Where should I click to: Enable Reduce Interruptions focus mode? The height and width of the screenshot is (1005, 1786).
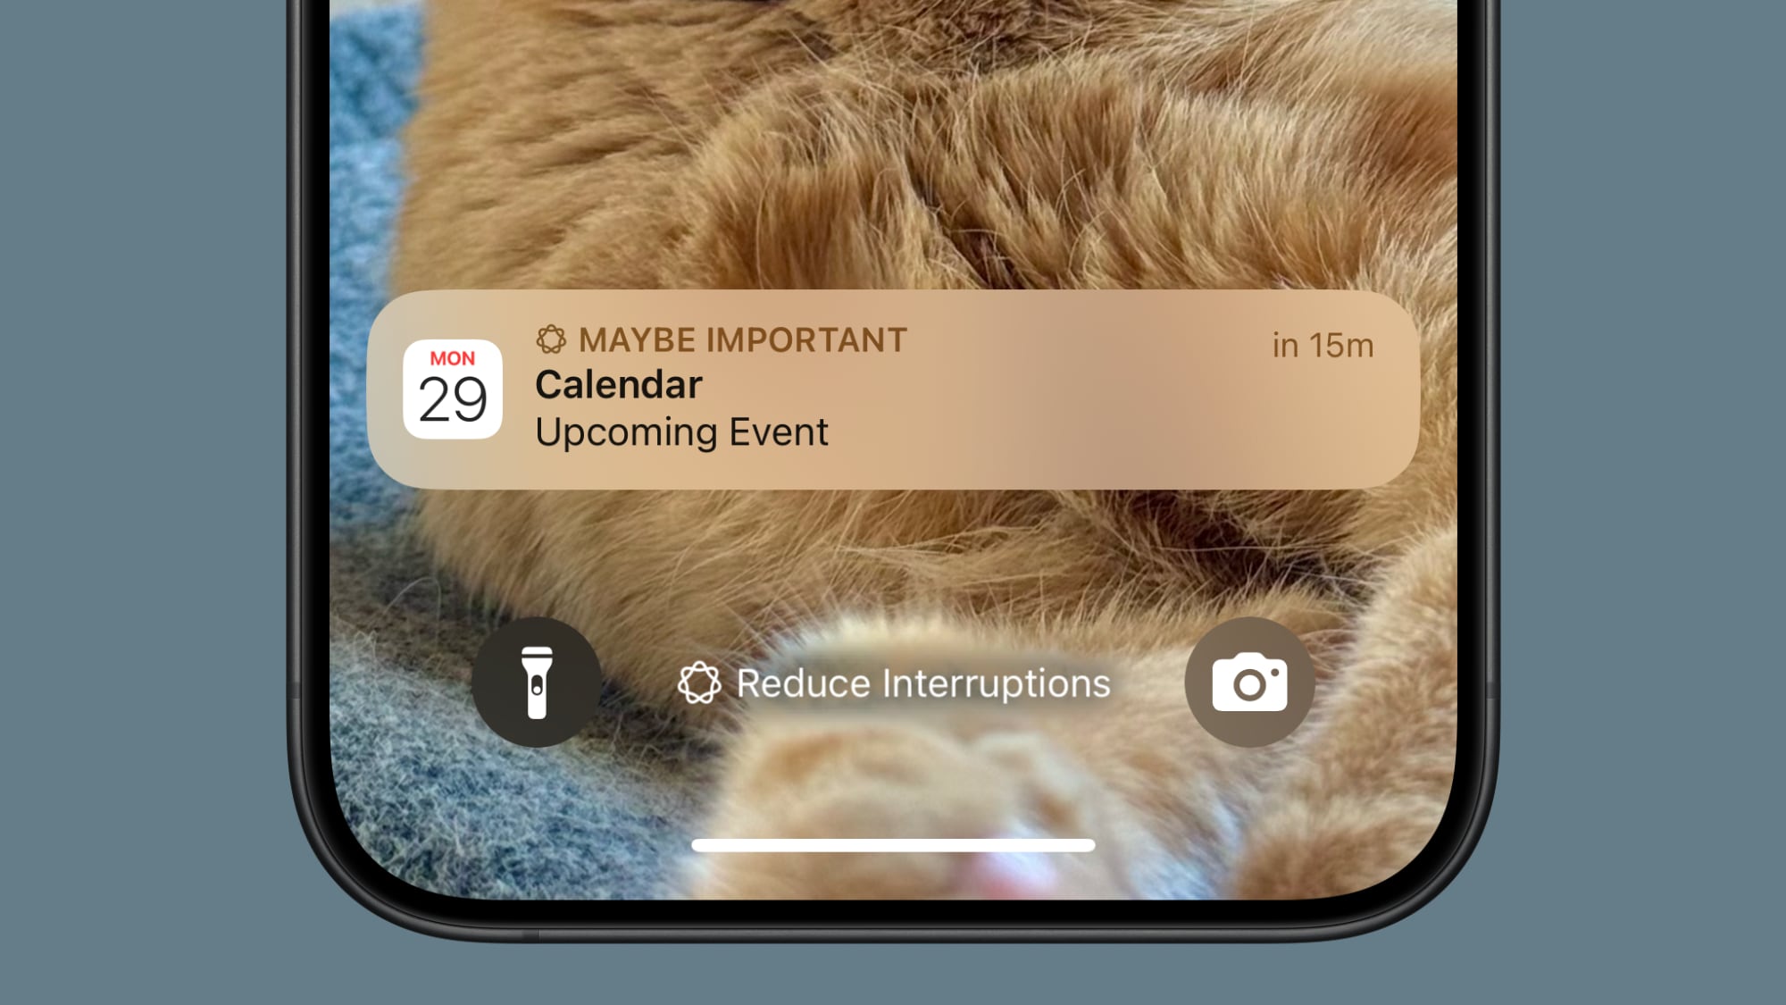tap(892, 683)
